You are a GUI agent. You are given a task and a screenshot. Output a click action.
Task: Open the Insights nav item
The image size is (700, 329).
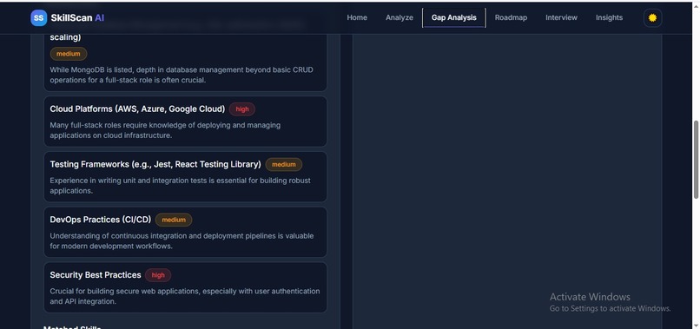point(609,18)
